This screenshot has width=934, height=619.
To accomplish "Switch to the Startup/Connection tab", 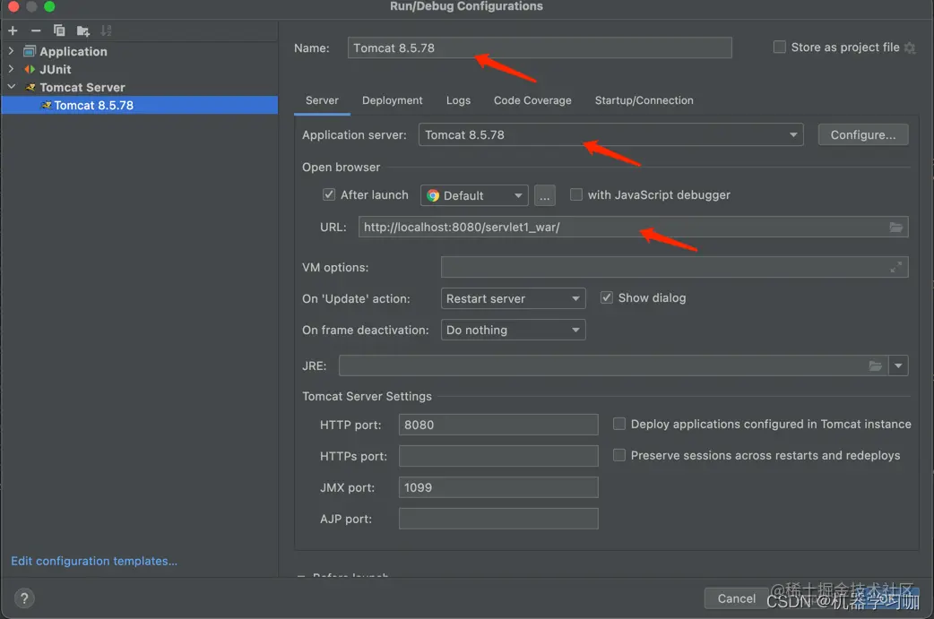I will 644,100.
